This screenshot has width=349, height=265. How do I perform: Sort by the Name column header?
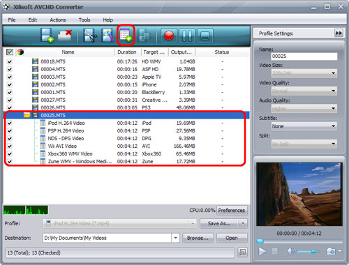tap(68, 52)
